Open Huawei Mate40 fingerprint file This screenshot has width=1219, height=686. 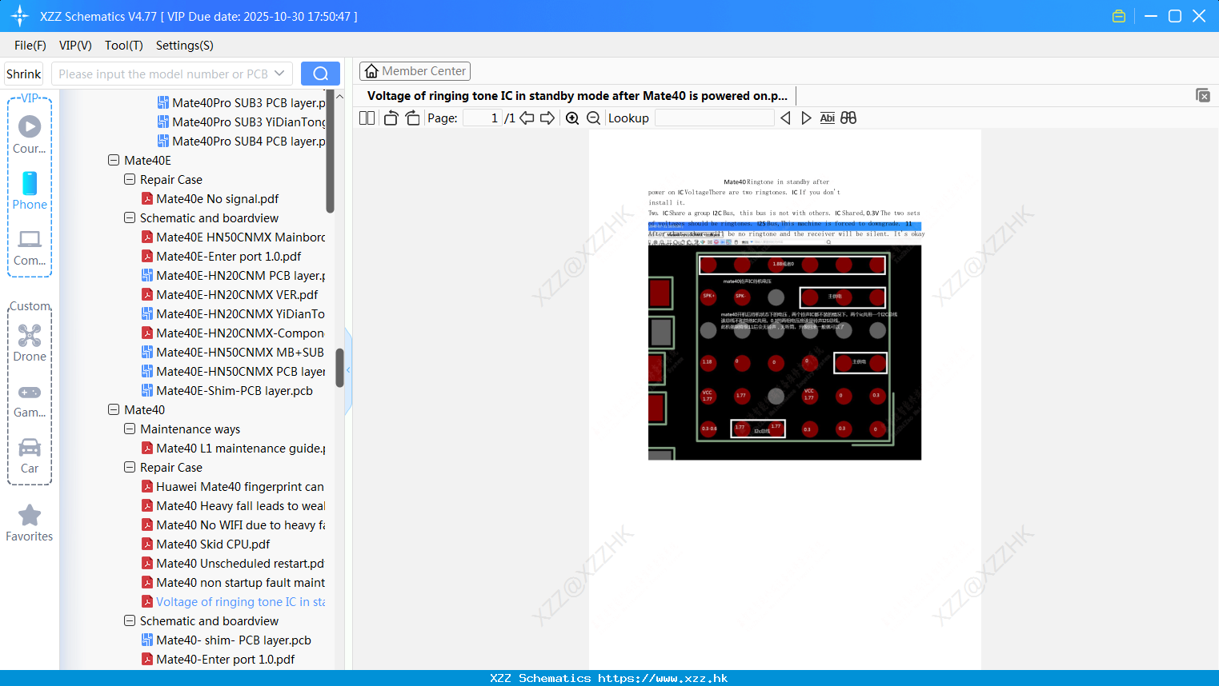pyautogui.click(x=233, y=486)
